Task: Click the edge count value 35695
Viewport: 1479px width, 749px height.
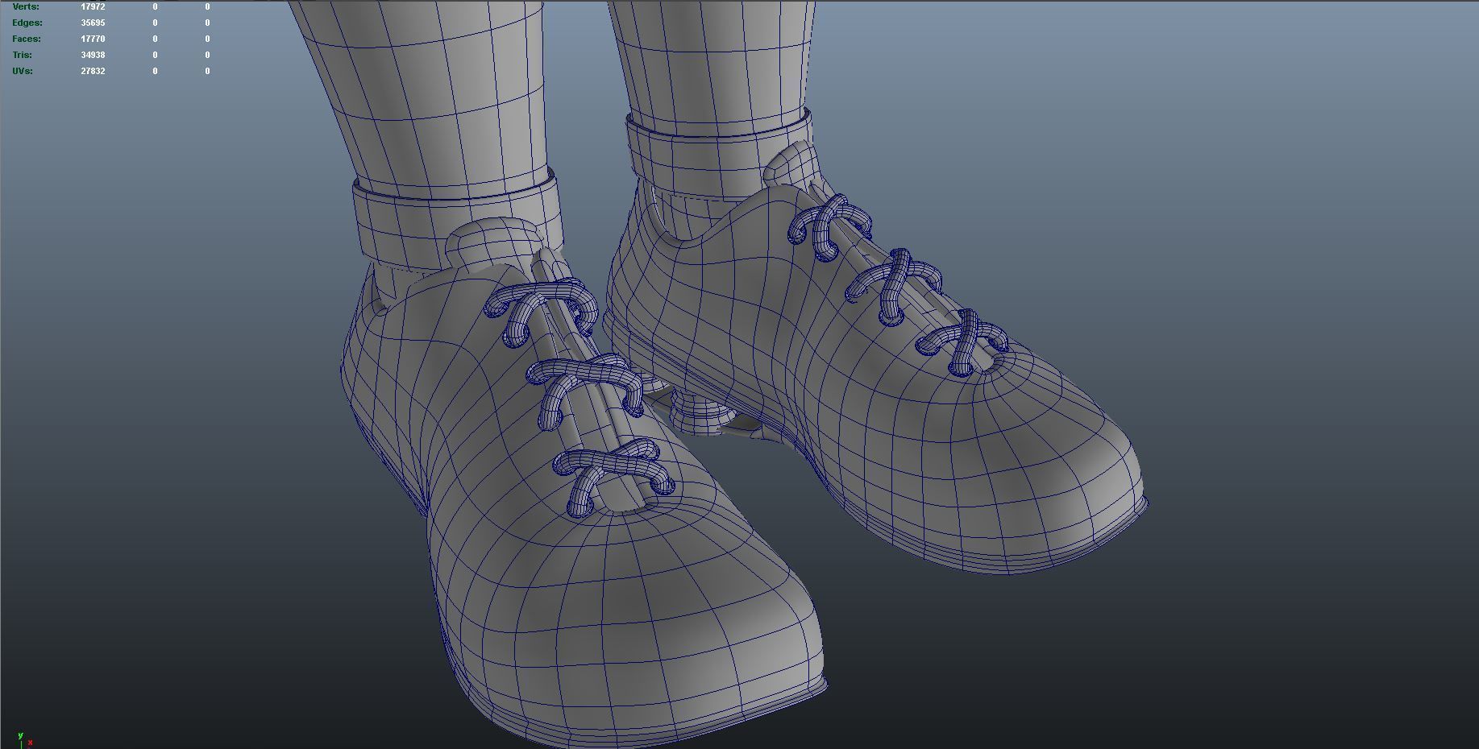Action: point(93,23)
